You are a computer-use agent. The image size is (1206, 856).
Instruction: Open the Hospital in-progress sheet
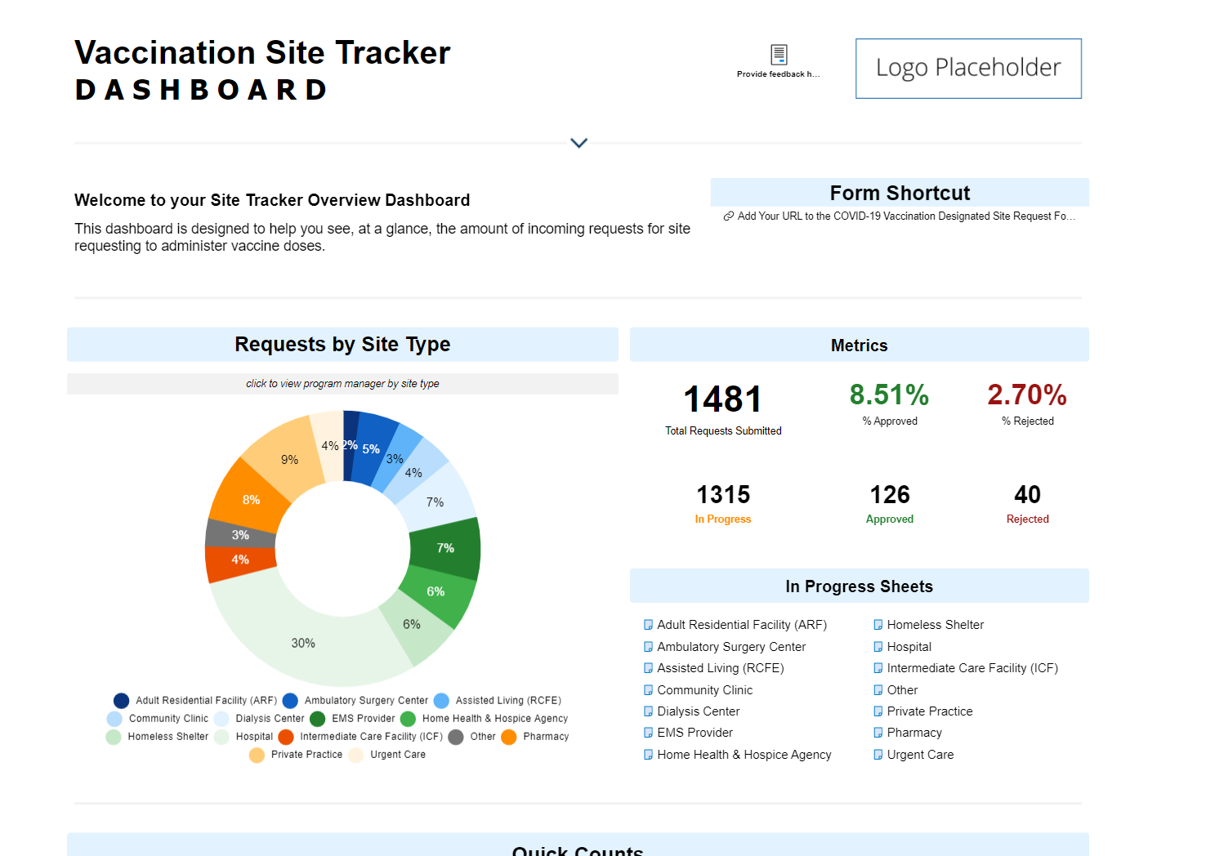point(909,647)
